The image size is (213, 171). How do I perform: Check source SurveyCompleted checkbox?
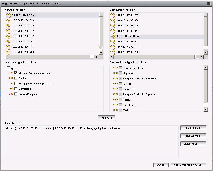click(x=16, y=94)
